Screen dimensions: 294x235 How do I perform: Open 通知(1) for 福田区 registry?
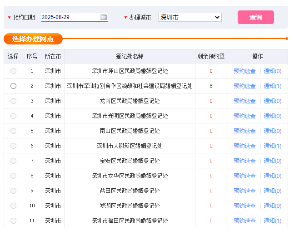pos(273,220)
